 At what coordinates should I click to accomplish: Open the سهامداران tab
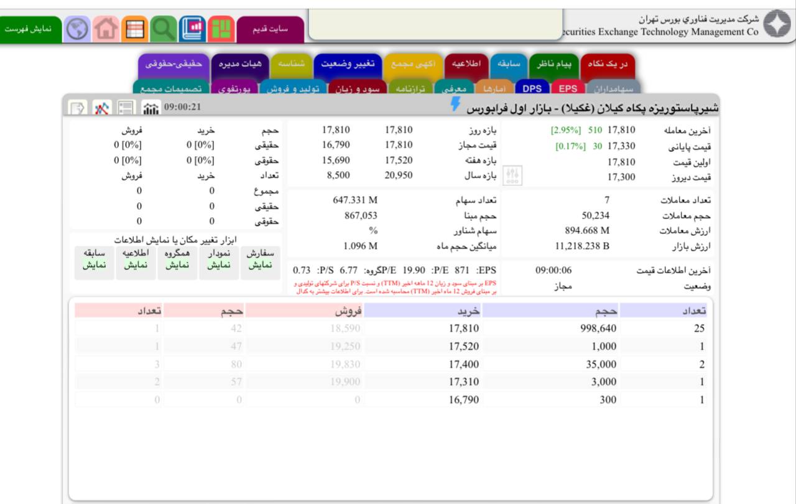pyautogui.click(x=613, y=88)
